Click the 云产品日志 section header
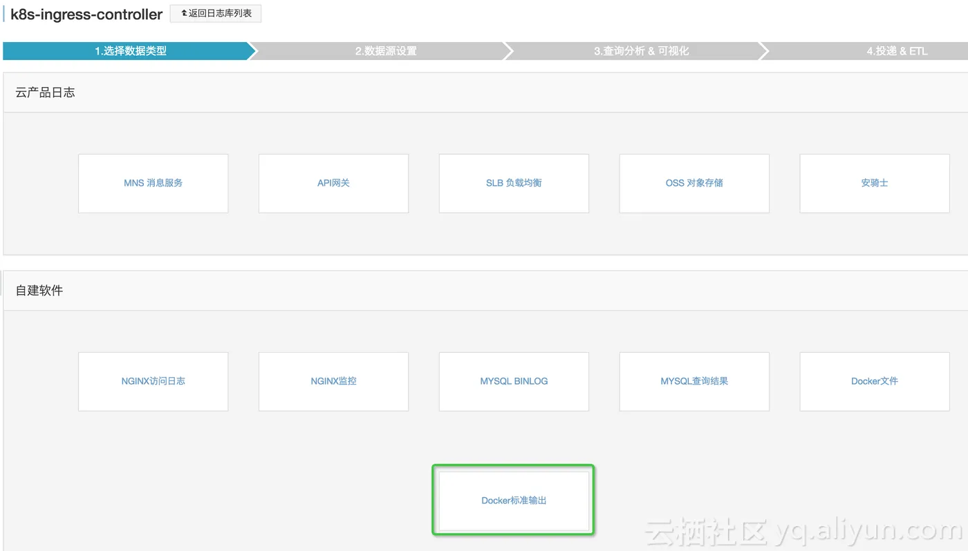 pos(45,93)
